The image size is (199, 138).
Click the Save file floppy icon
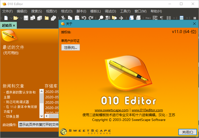click(26, 18)
